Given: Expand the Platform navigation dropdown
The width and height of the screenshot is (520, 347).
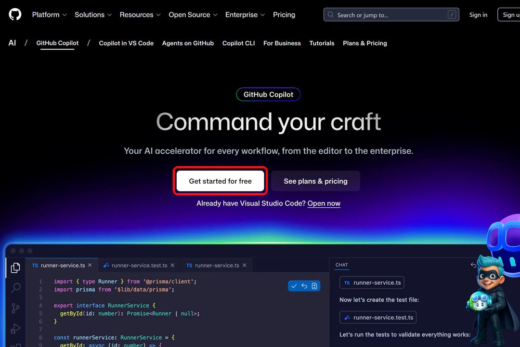Looking at the screenshot, I should (x=49, y=14).
